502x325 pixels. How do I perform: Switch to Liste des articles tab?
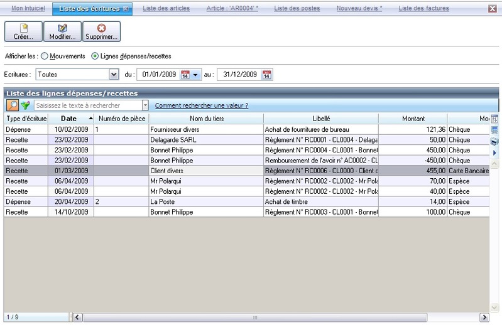(166, 8)
